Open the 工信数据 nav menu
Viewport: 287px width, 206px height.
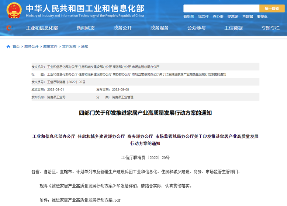tap(234, 28)
